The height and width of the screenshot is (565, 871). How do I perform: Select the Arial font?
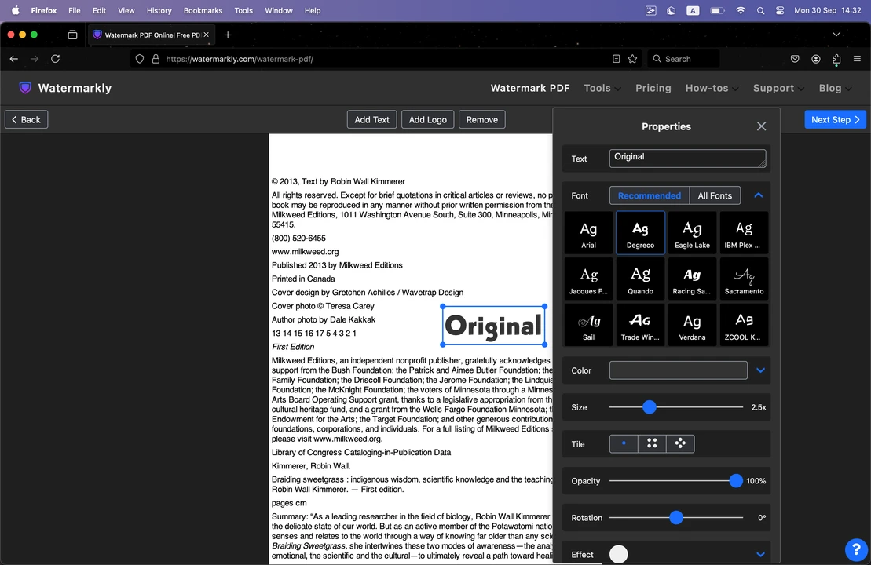587,231
